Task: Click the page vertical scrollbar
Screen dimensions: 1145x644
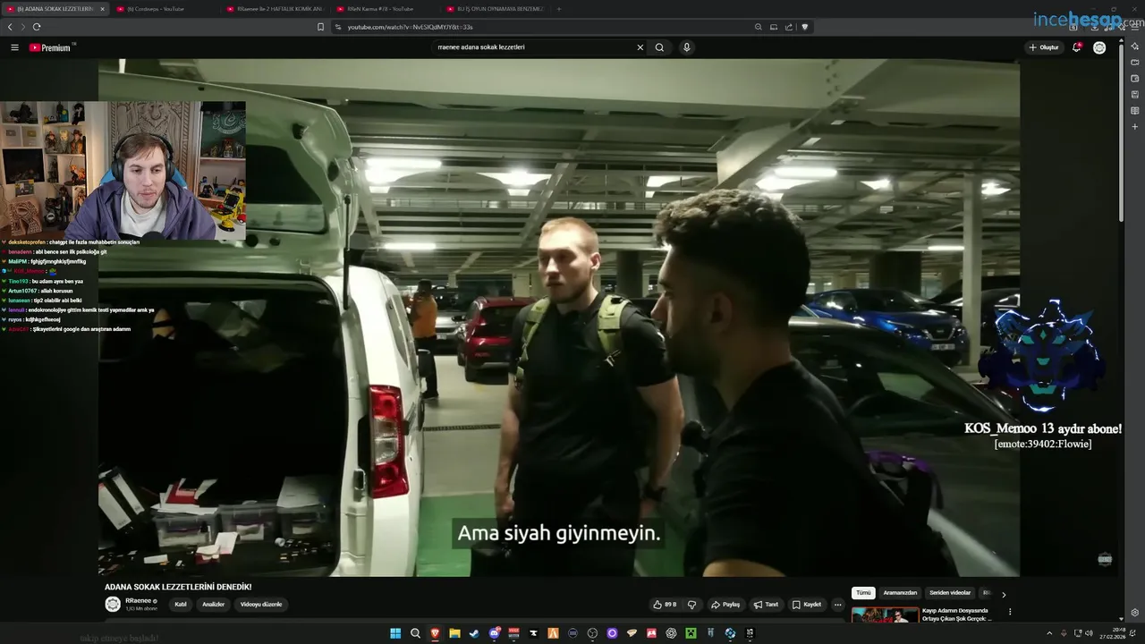Action: tap(1121, 134)
